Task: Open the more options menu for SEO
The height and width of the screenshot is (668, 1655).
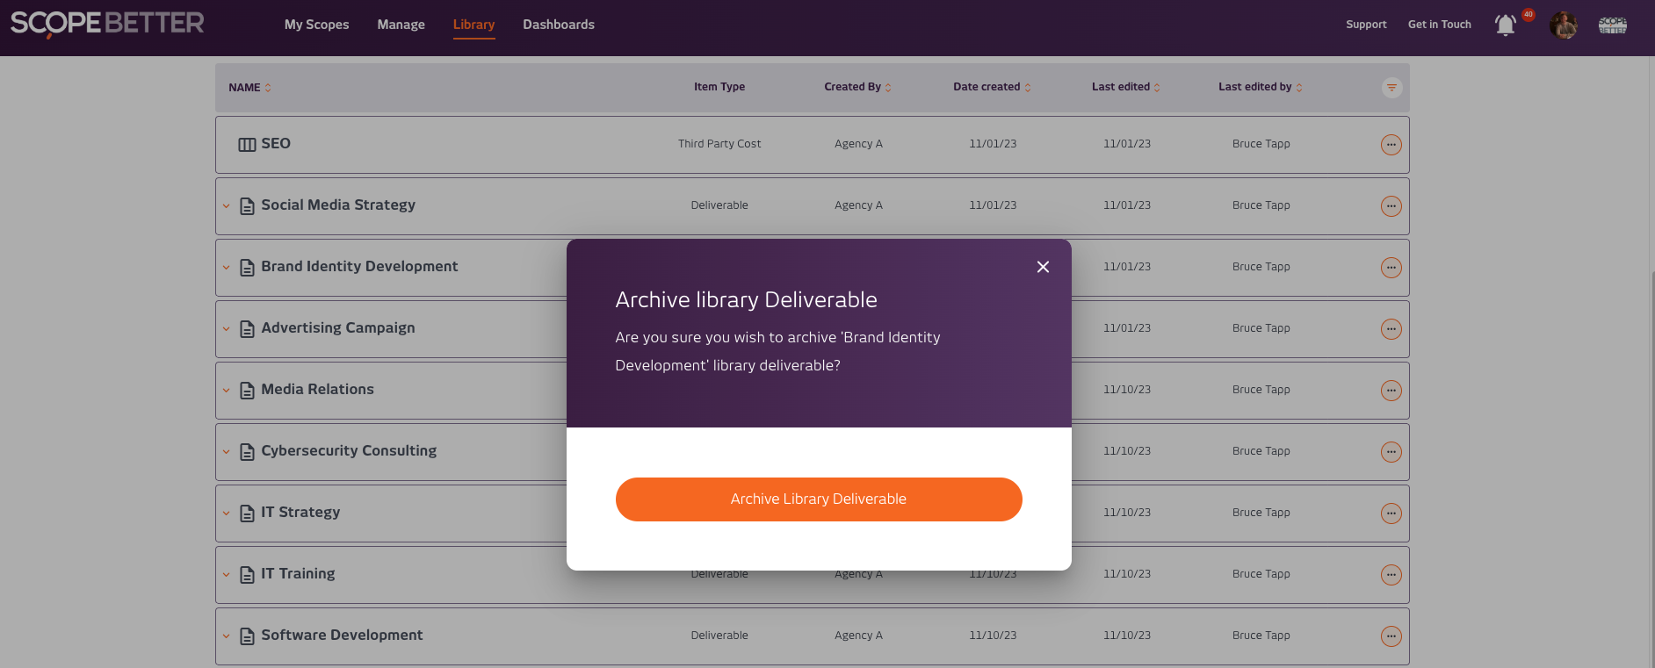Action: [1391, 145]
